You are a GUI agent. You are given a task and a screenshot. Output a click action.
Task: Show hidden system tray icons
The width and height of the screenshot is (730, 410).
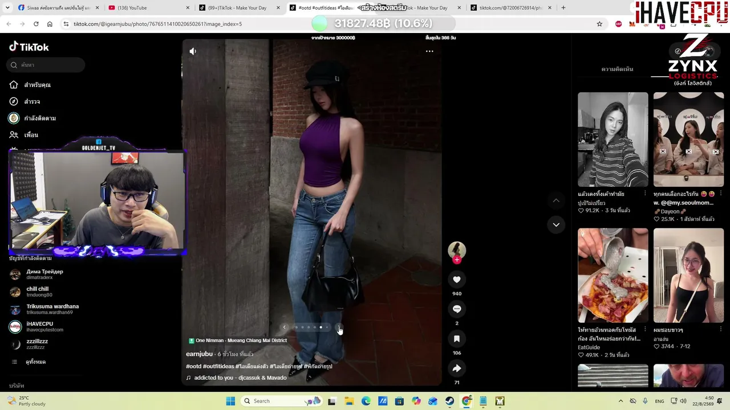click(620, 401)
